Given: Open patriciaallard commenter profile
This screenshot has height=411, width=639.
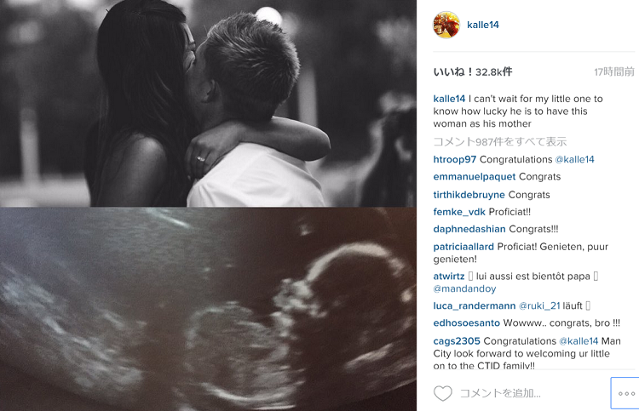Looking at the screenshot, I should [463, 247].
